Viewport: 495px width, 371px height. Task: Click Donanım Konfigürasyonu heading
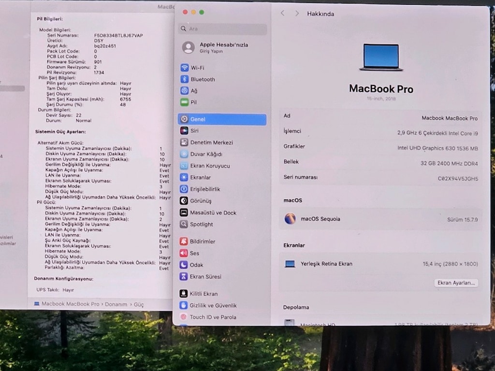pyautogui.click(x=64, y=279)
